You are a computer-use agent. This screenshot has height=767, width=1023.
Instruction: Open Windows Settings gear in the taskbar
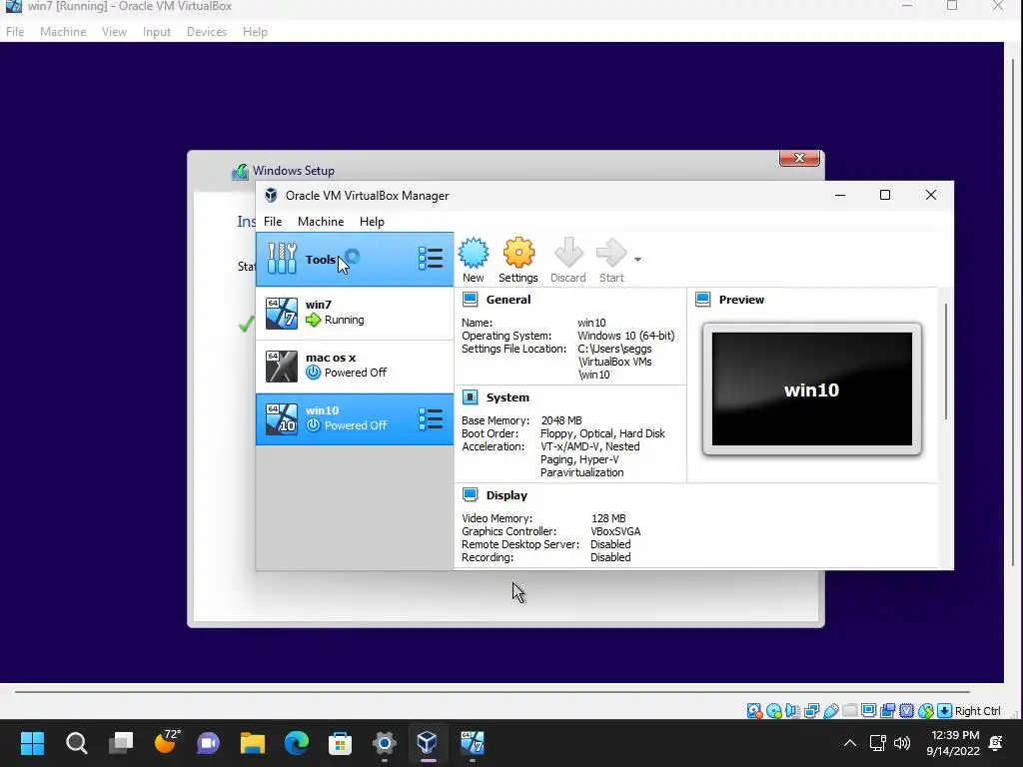[385, 743]
